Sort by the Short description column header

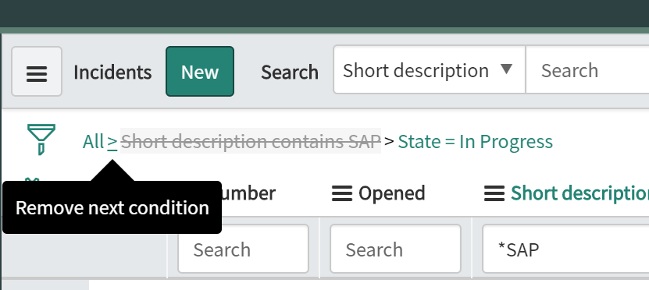click(x=579, y=193)
